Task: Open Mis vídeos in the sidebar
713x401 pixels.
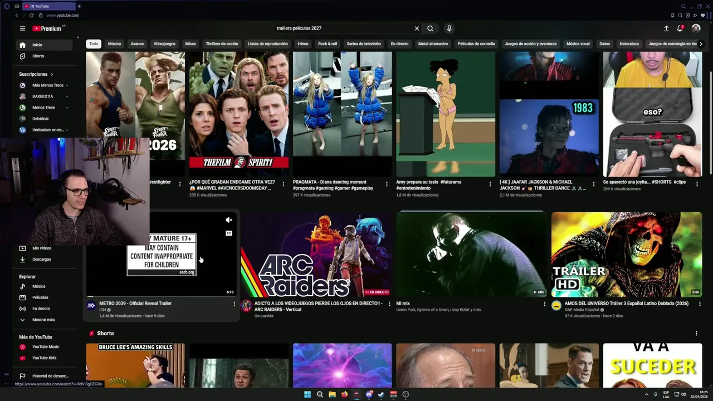Action: (x=44, y=248)
